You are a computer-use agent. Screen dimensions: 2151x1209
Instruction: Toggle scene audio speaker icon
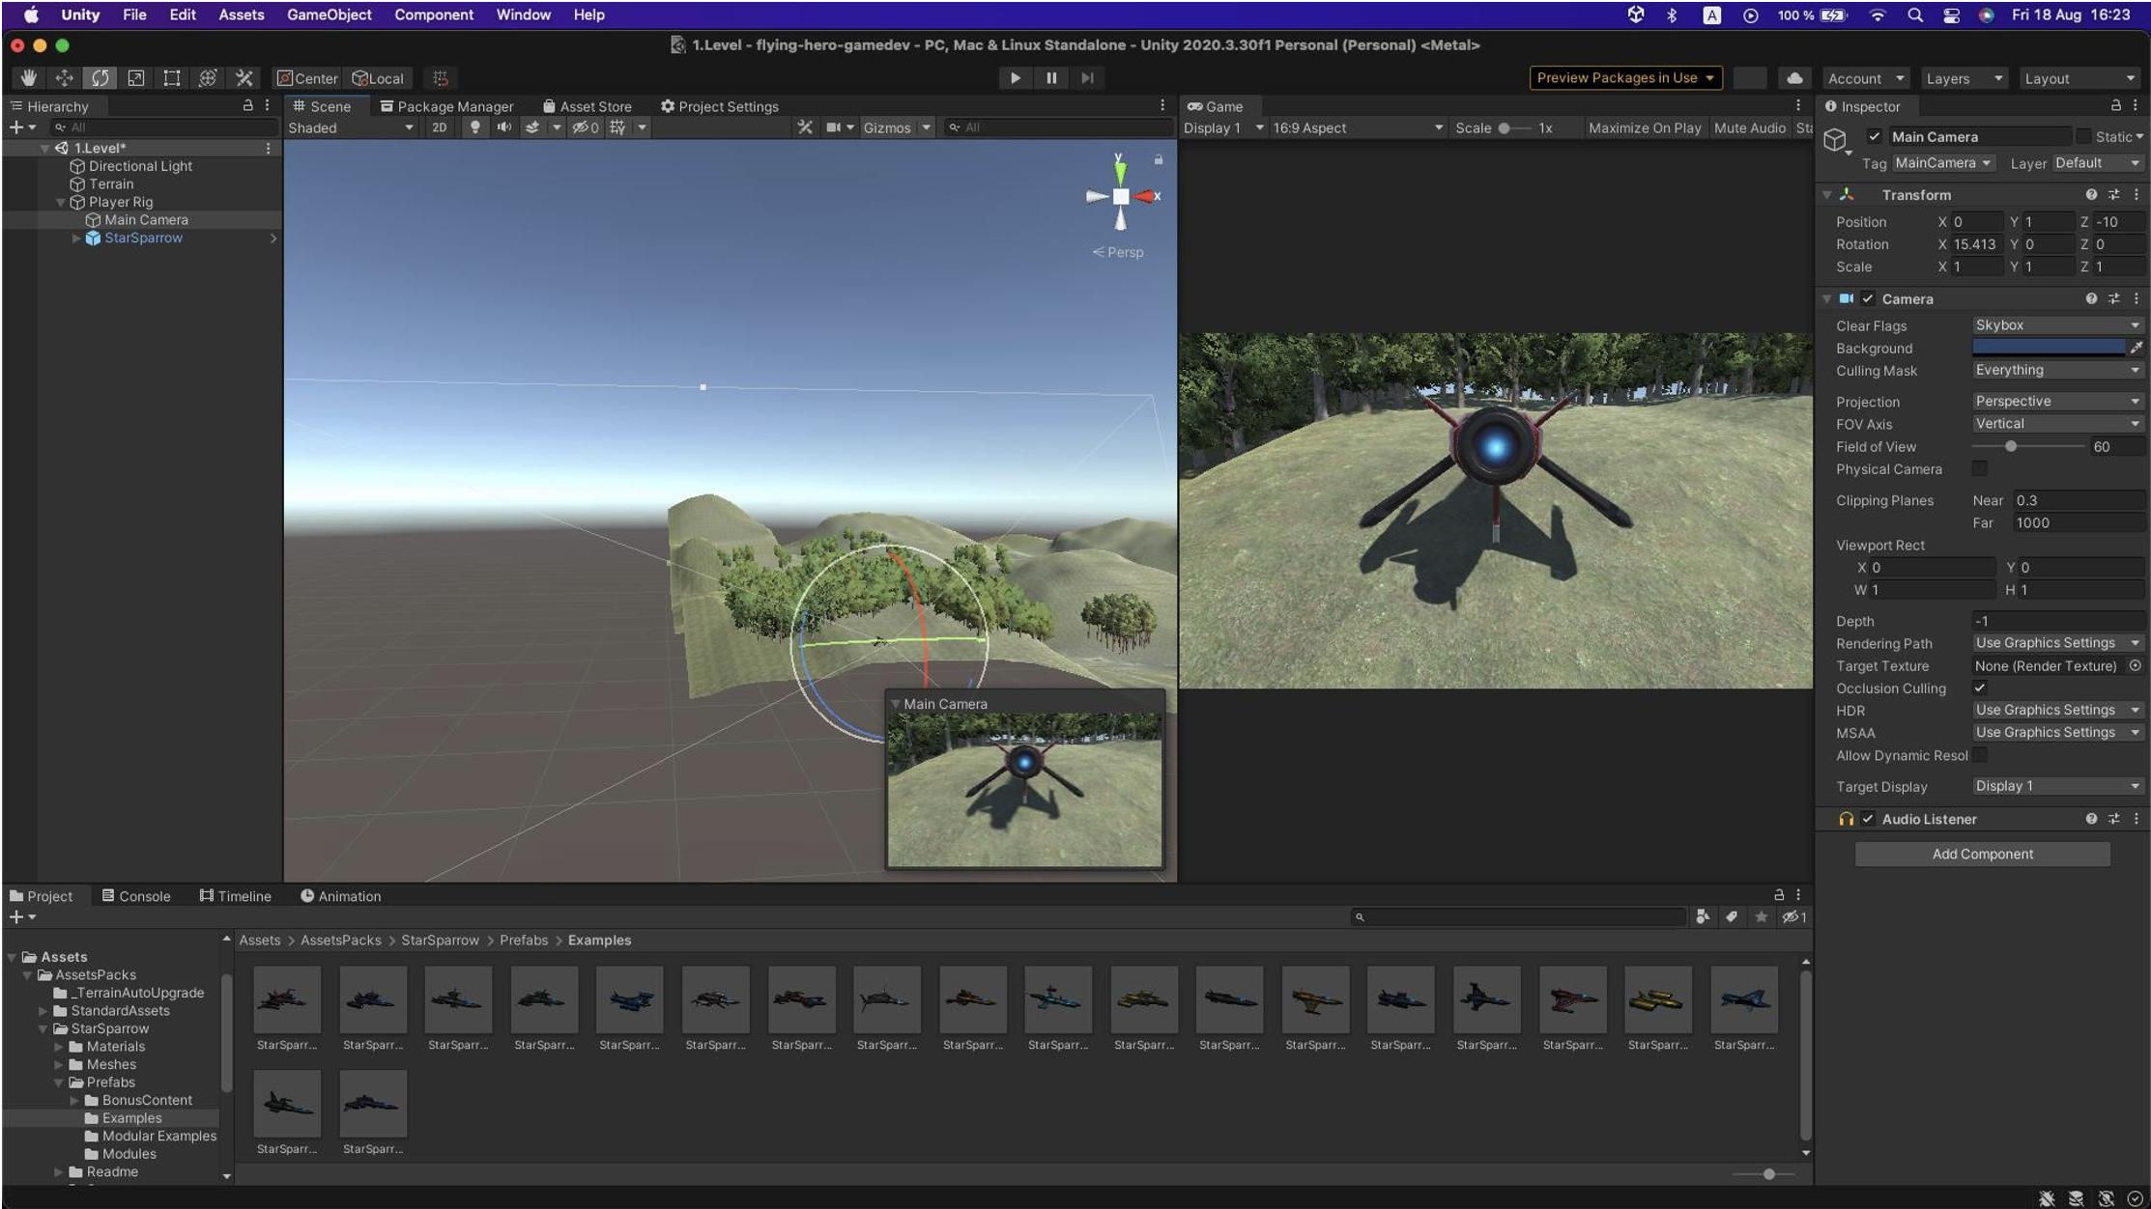(x=503, y=127)
